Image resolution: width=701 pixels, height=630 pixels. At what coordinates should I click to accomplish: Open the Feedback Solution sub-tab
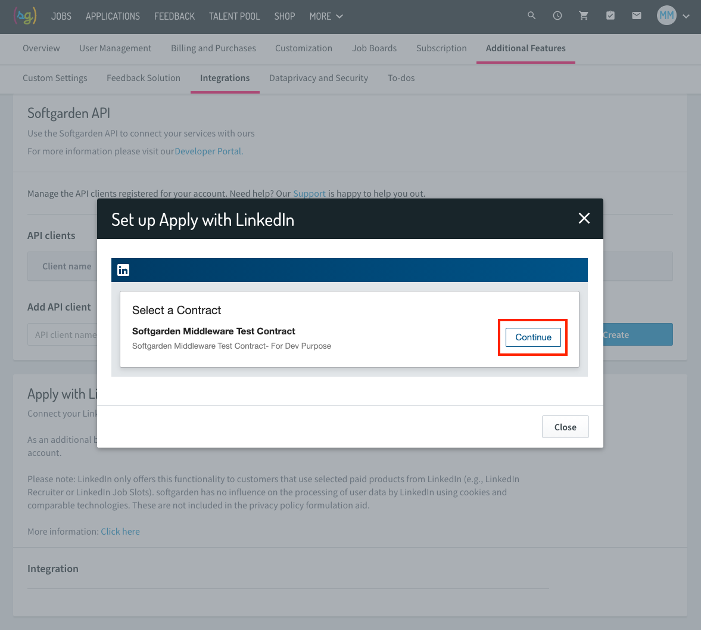pos(144,78)
